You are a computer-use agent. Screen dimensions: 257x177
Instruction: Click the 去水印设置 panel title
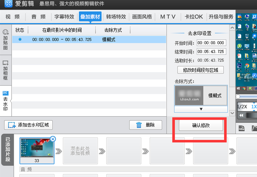point(200,33)
